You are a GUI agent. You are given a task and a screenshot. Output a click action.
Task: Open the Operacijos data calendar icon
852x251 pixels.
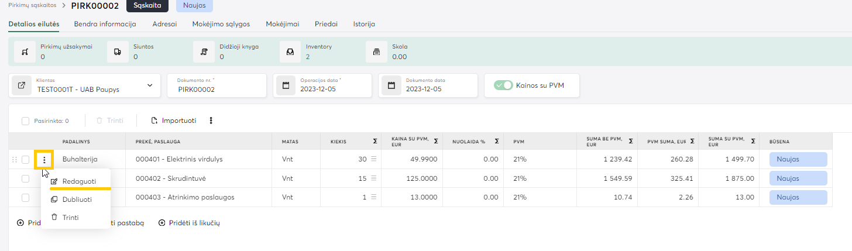click(286, 85)
